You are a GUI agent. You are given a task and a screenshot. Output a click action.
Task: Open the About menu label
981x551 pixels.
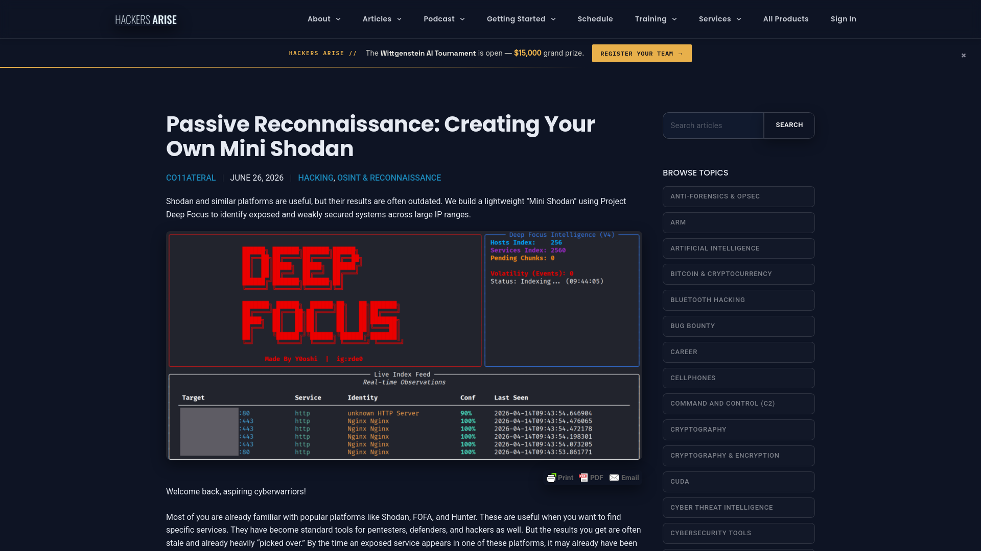[319, 19]
